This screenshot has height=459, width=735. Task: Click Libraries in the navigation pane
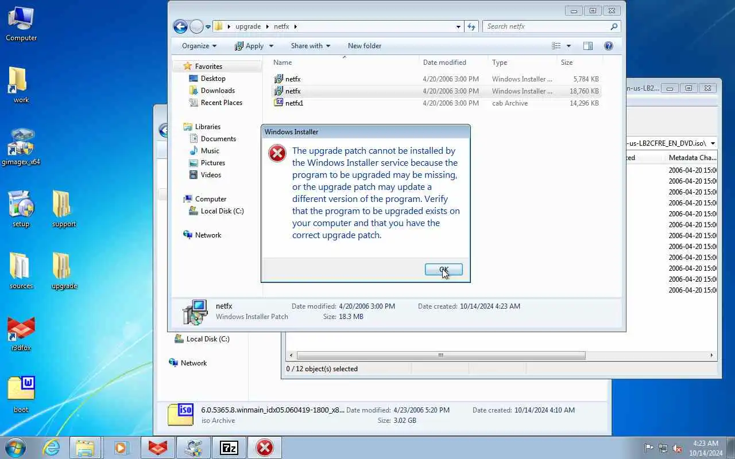click(208, 127)
